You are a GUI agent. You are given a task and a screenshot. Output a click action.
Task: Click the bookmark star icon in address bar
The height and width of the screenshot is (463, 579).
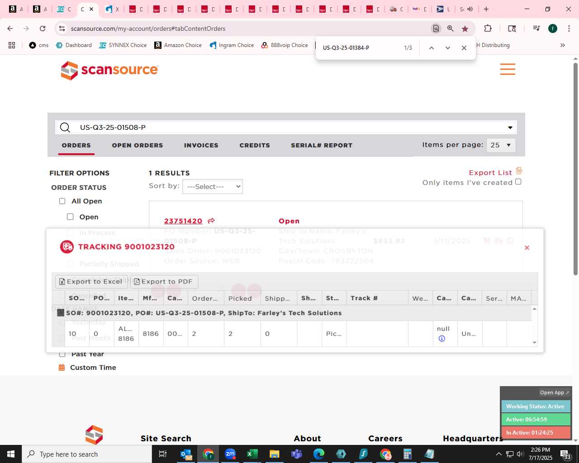(465, 28)
